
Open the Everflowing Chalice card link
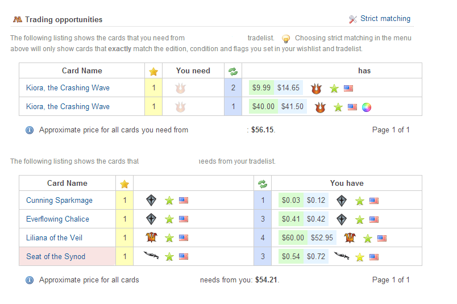pyautogui.click(x=57, y=219)
